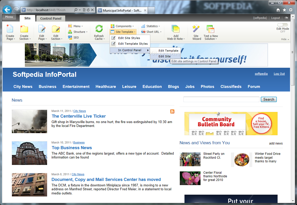Open The Centerville Live Ticker article

[x=79, y=116]
